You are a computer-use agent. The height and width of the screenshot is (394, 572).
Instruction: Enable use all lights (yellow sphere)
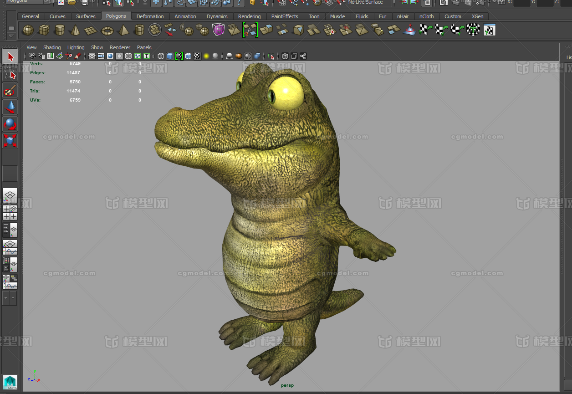pos(206,56)
